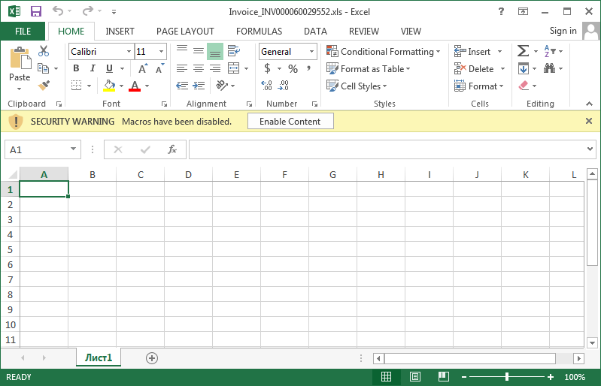Select column C header
This screenshot has height=386, width=601.
click(x=141, y=174)
